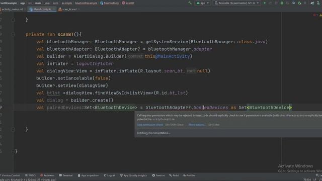
Task: Close the MainActivity.kt tab
Action: [x=54, y=9]
